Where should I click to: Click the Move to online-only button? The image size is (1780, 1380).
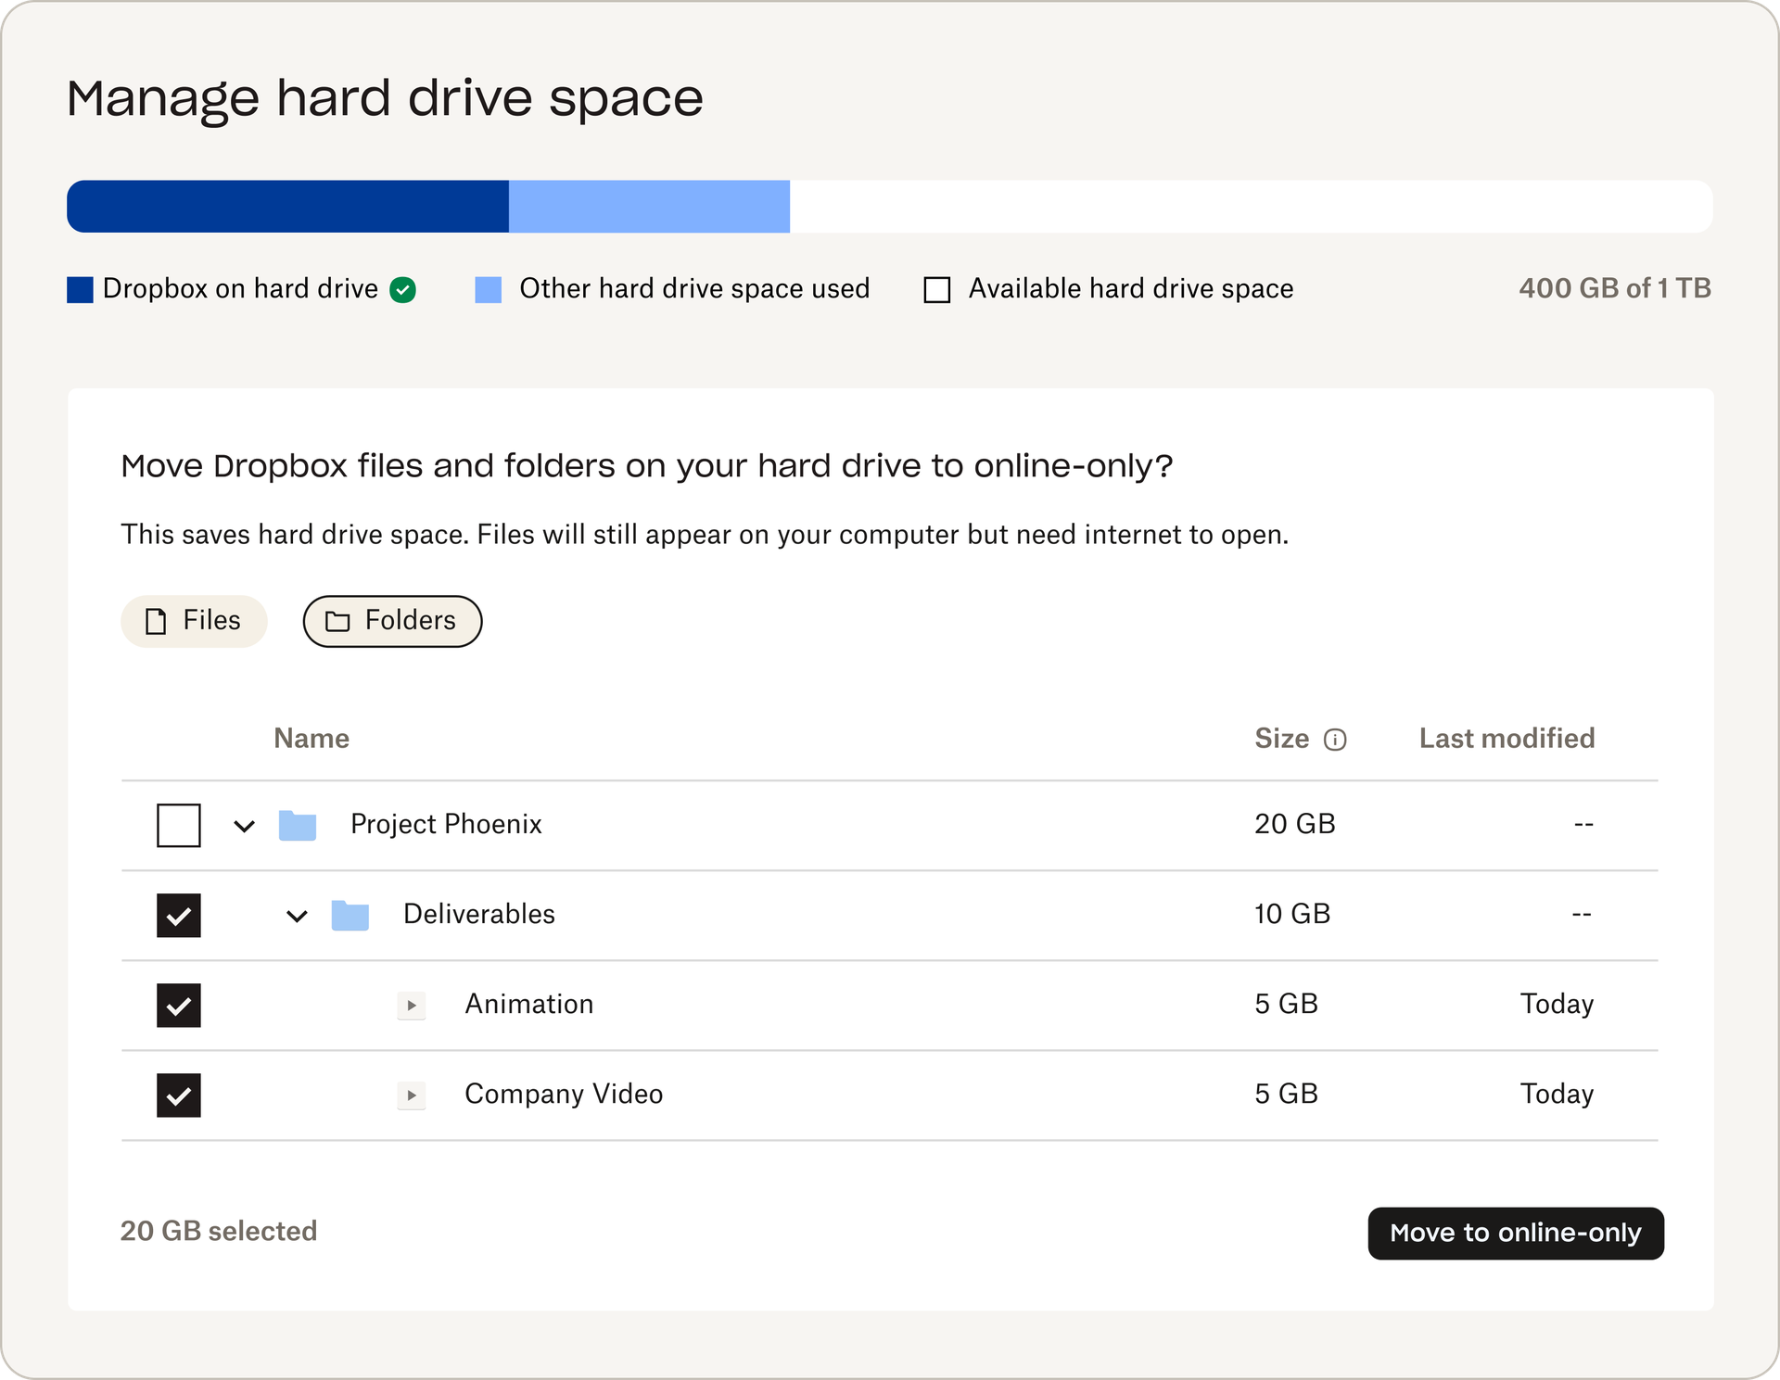click(1515, 1233)
